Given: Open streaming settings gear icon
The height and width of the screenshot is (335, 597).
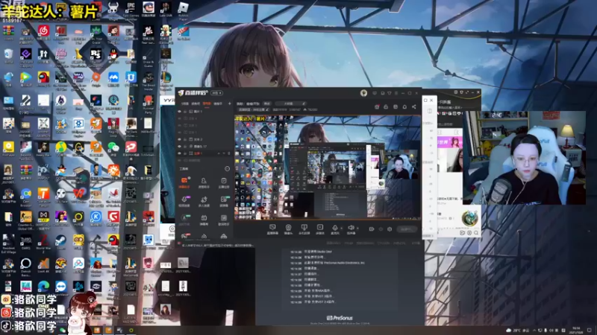Looking at the screenshot, I should (x=390, y=229).
